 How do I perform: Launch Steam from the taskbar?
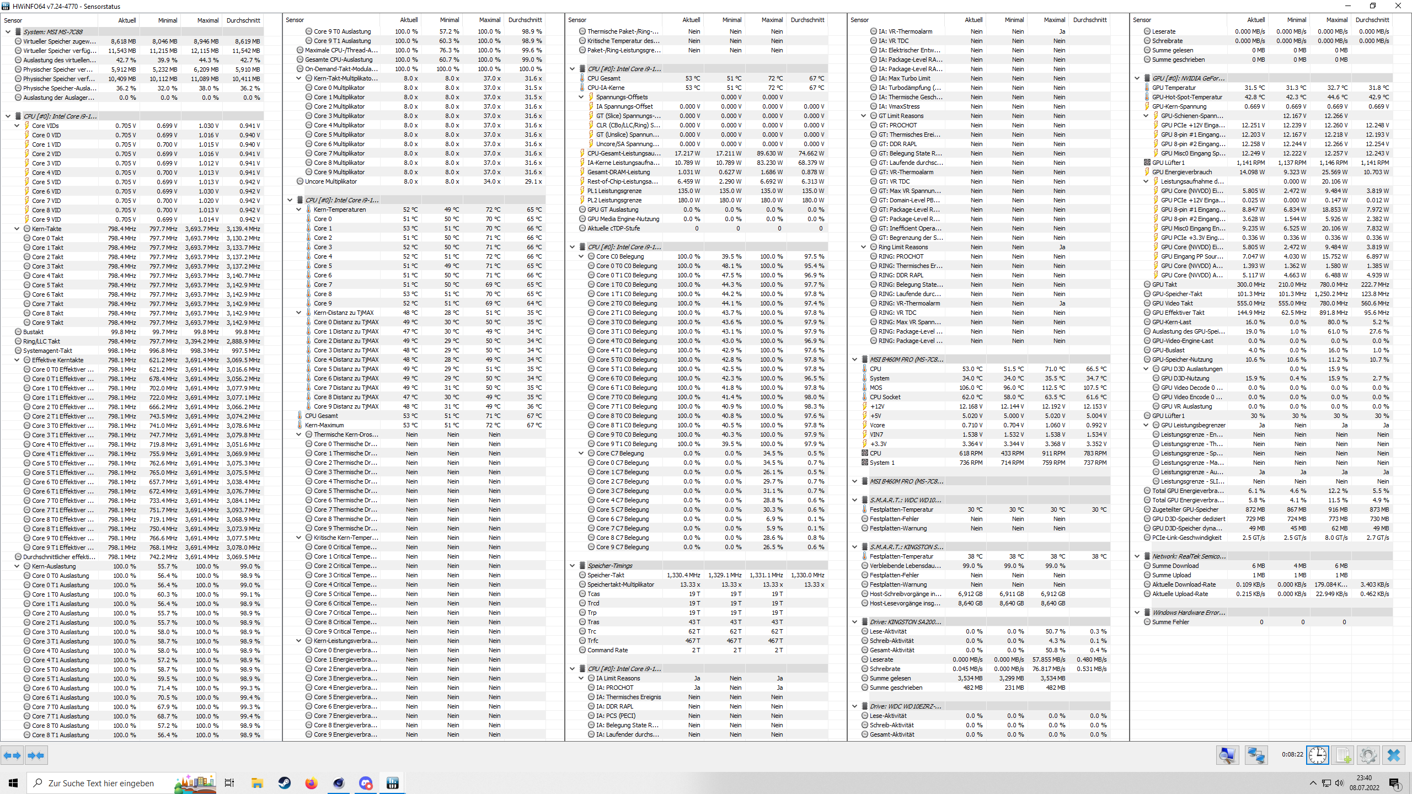coord(284,783)
